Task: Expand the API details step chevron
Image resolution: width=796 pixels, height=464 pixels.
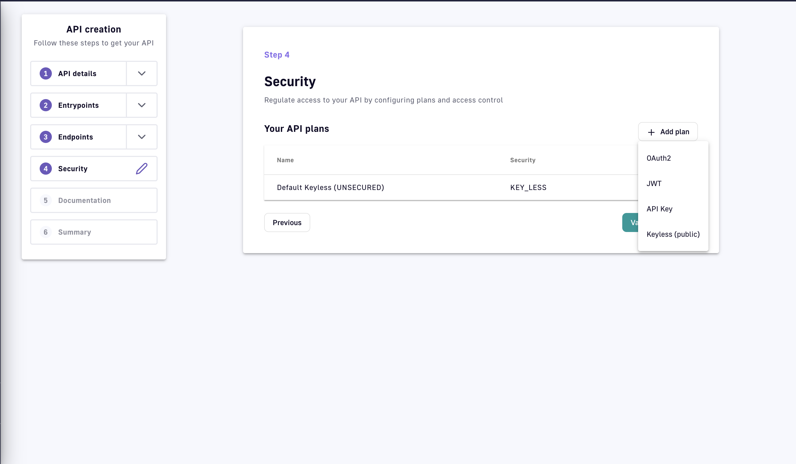Action: pyautogui.click(x=141, y=73)
